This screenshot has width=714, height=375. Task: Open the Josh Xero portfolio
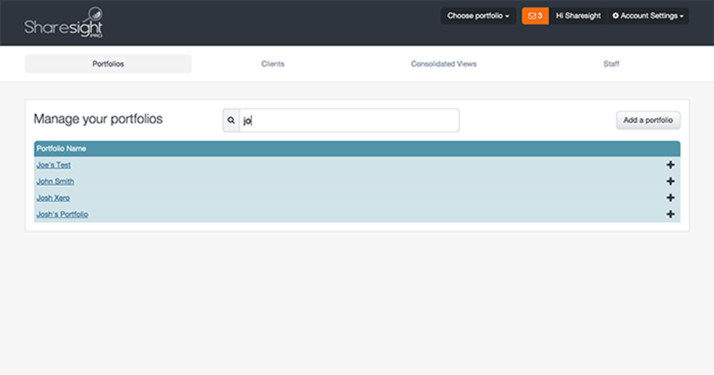52,198
